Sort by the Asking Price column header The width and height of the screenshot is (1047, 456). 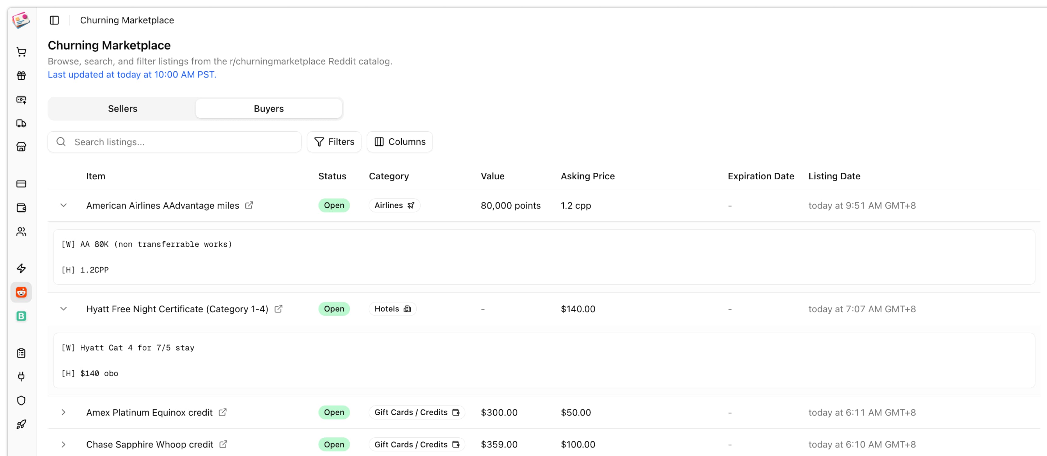point(587,176)
